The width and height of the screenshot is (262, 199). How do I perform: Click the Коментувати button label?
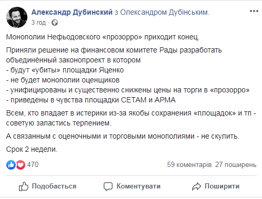138,186
